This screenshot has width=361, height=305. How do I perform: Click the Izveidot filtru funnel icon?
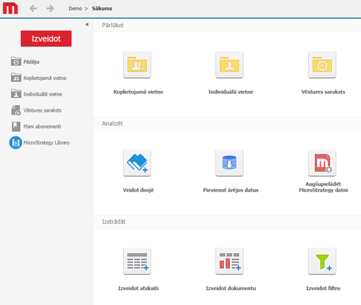pyautogui.click(x=322, y=262)
